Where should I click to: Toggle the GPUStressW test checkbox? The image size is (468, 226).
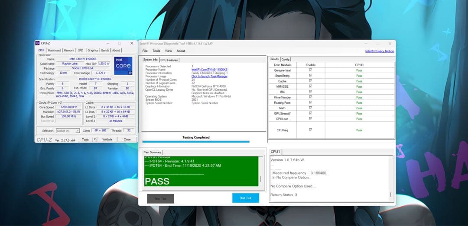[x=310, y=113]
